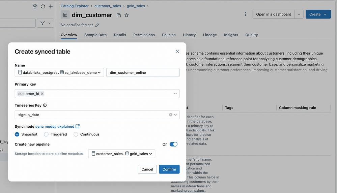Edit certification with the pencil icon

(x=97, y=25)
